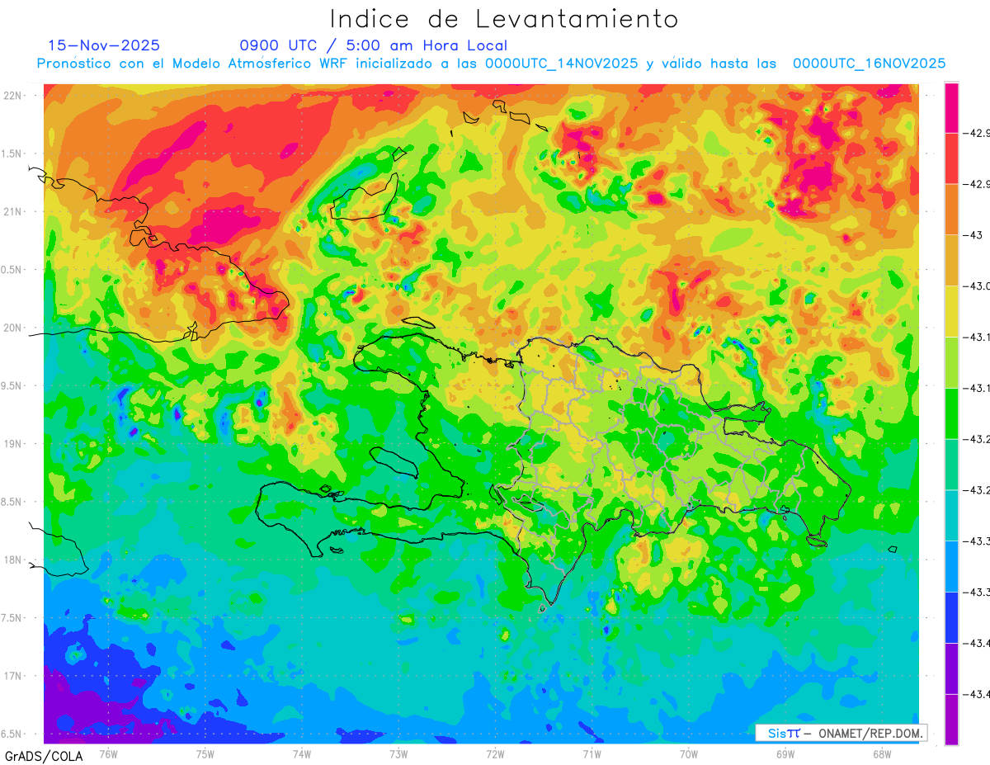Click the '20N' latitude label
The width and height of the screenshot is (990, 765).
12,328
